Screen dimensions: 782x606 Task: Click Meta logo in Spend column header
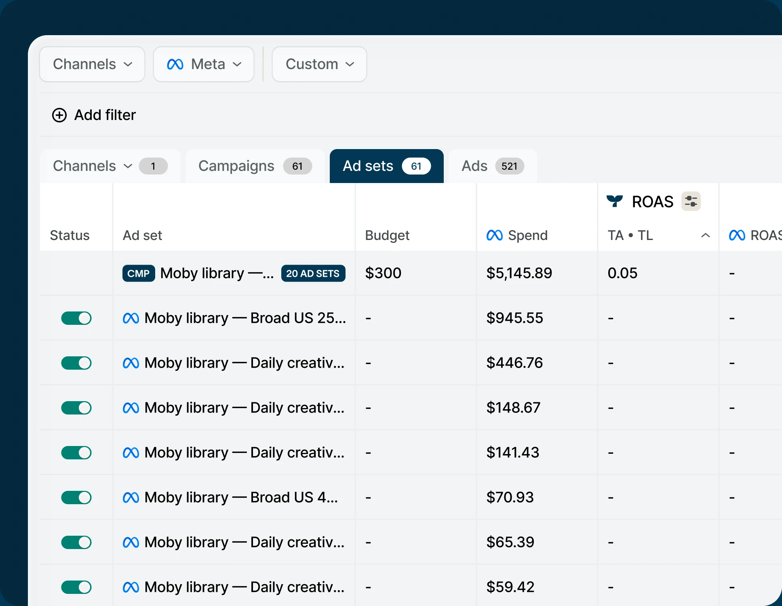pos(495,235)
